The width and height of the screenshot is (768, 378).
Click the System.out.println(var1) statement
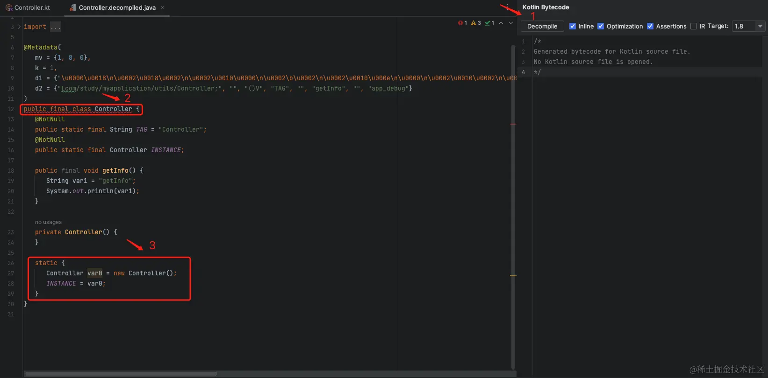93,191
